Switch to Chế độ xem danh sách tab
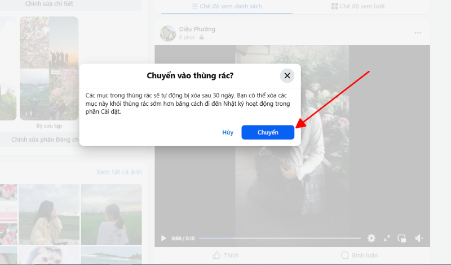The height and width of the screenshot is (265, 451). pos(227,6)
